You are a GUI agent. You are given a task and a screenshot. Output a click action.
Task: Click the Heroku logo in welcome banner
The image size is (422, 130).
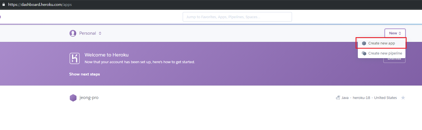click(x=75, y=58)
